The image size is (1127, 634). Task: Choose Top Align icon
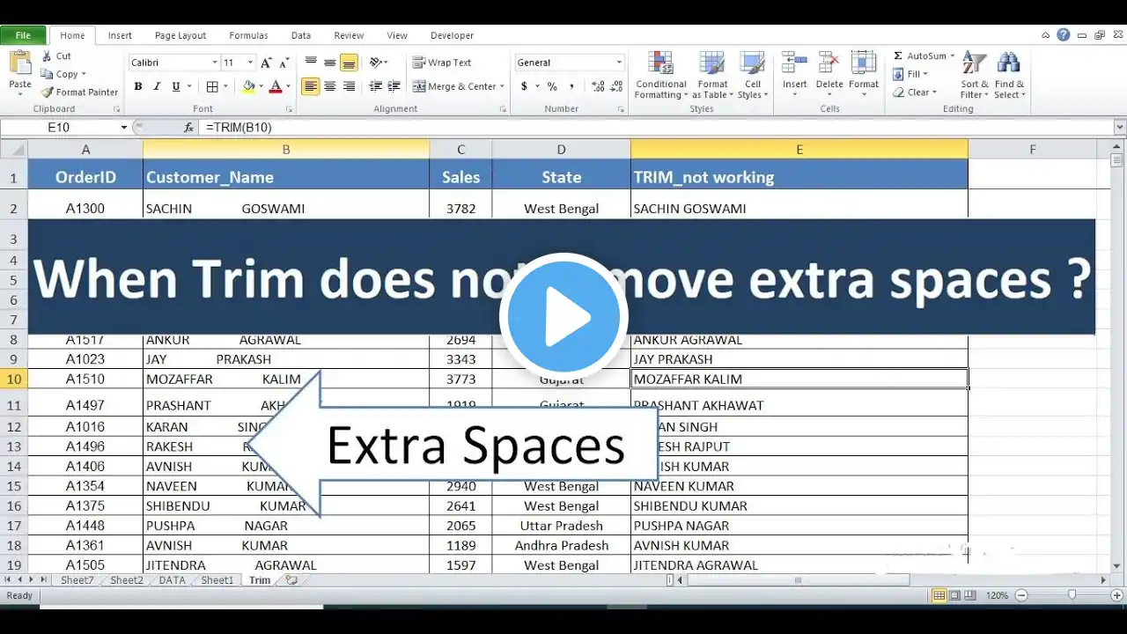(x=311, y=63)
